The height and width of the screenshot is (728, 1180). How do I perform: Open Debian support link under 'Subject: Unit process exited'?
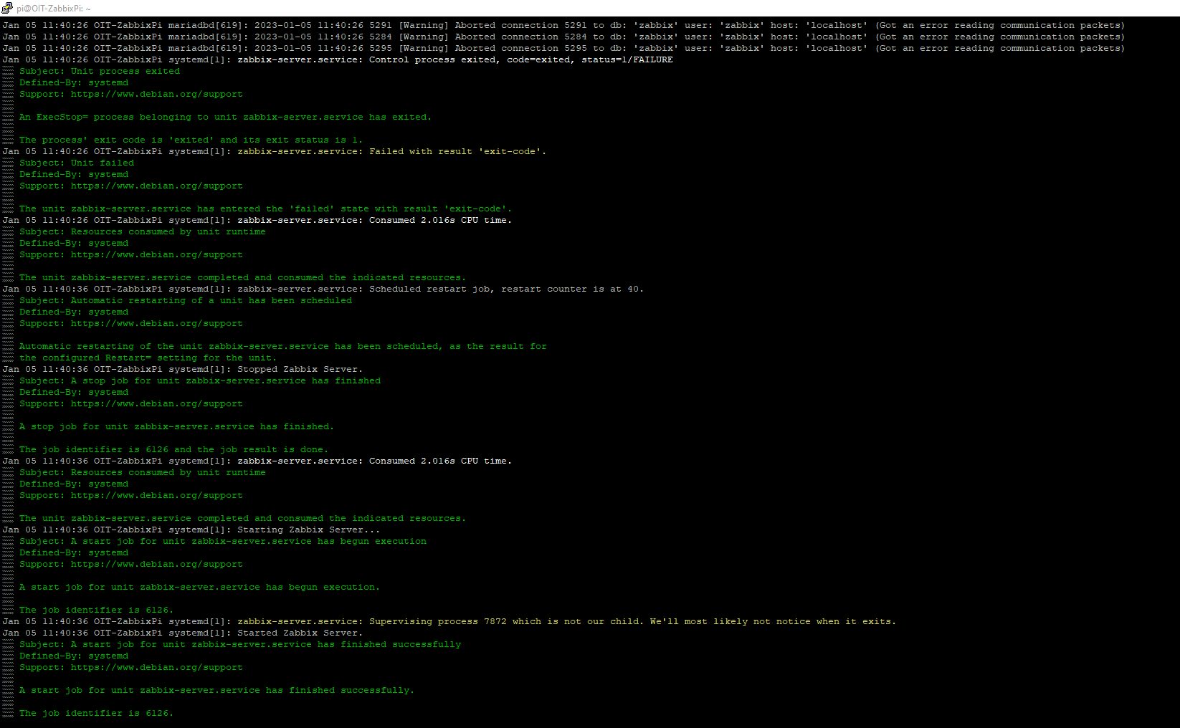pos(156,94)
